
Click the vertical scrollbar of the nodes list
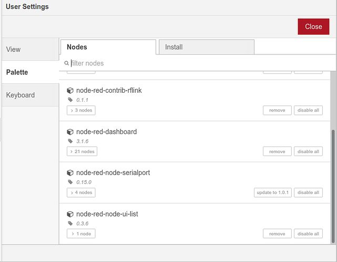click(x=333, y=187)
